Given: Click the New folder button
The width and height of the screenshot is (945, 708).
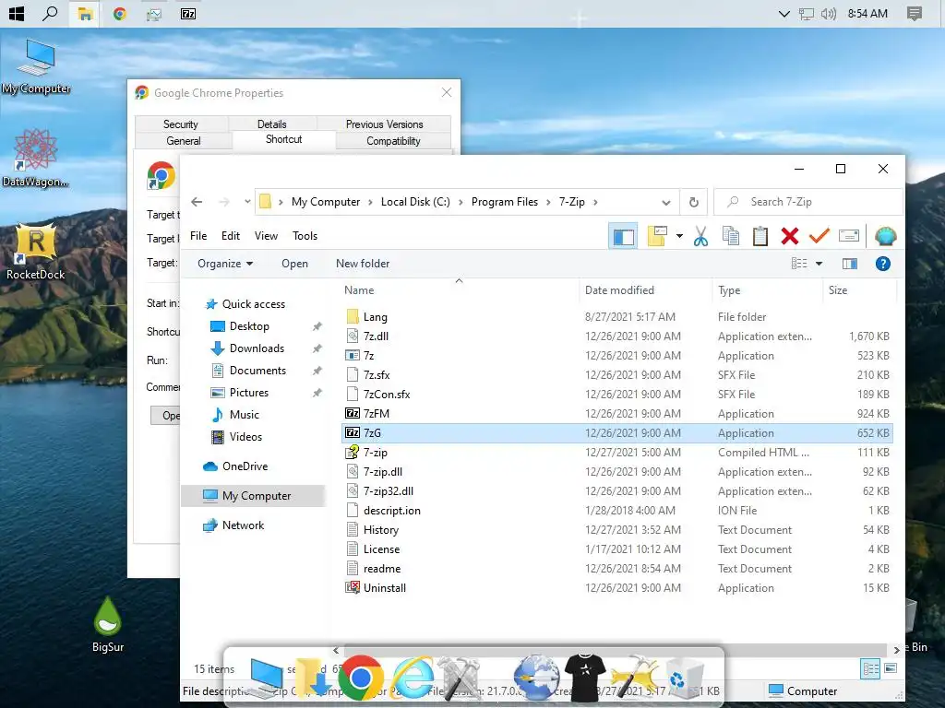Looking at the screenshot, I should [363, 264].
